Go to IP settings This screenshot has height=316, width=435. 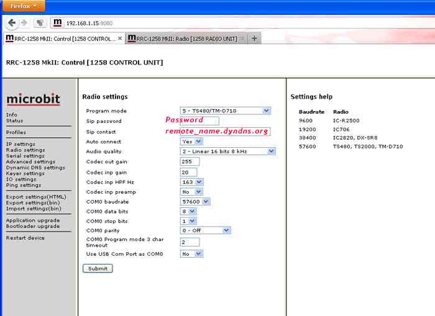[x=21, y=144]
